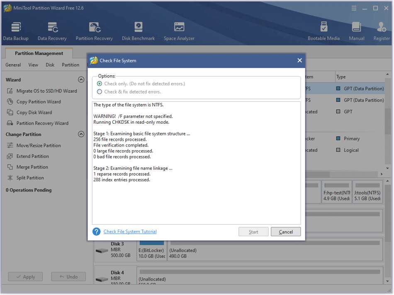Select the F:hp-test NTFS partition block
The width and height of the screenshot is (394, 295).
(x=337, y=192)
